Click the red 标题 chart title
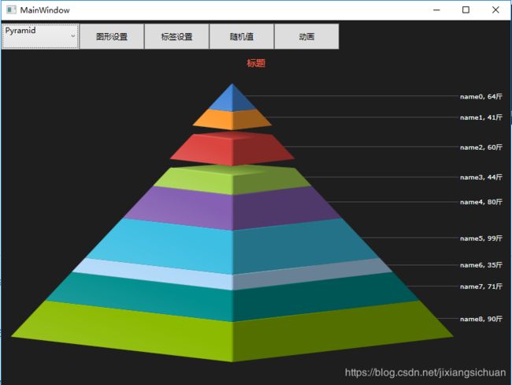The height and width of the screenshot is (385, 512). click(x=256, y=63)
